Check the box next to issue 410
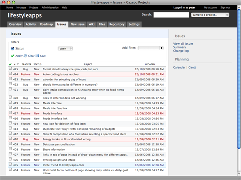The width and height of the screenshot is (241, 180). 10,138
